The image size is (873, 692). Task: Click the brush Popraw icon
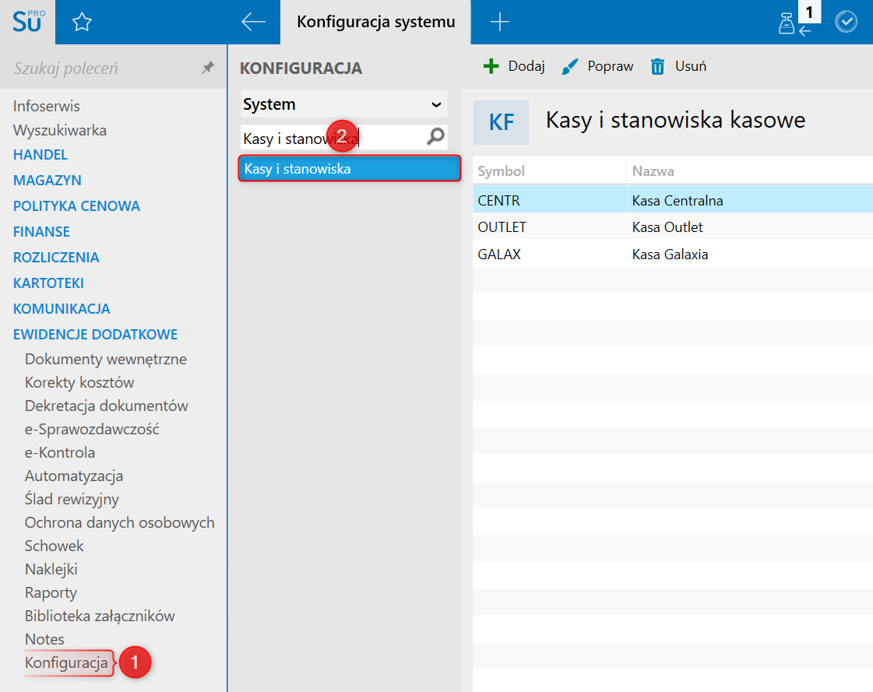[569, 66]
